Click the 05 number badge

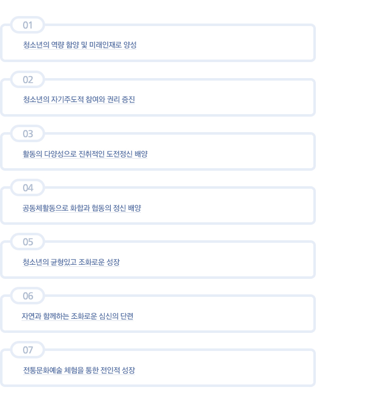click(28, 242)
